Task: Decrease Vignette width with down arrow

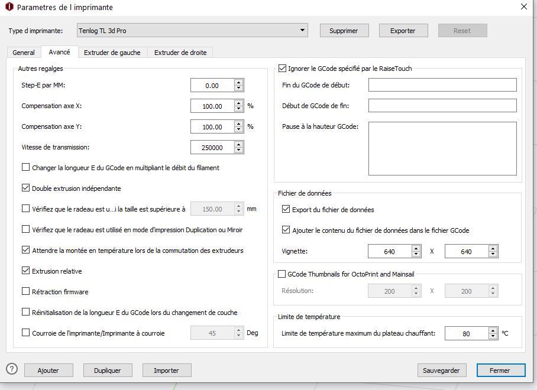Action: tap(416, 255)
